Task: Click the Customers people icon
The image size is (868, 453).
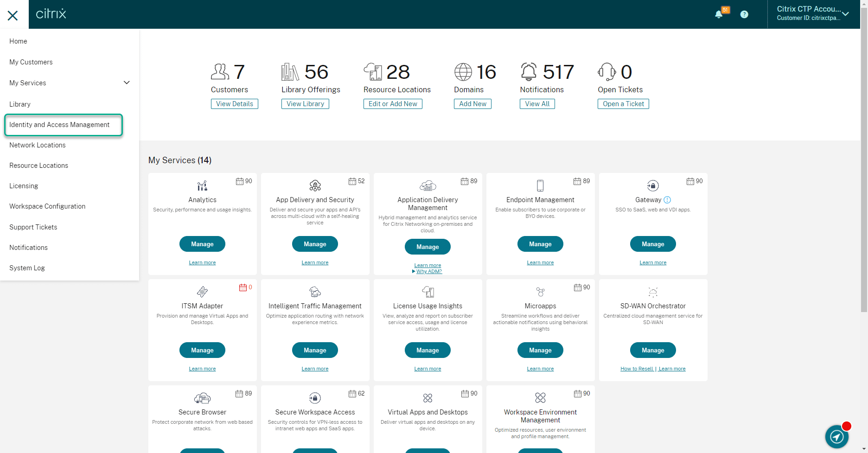Action: (220, 72)
